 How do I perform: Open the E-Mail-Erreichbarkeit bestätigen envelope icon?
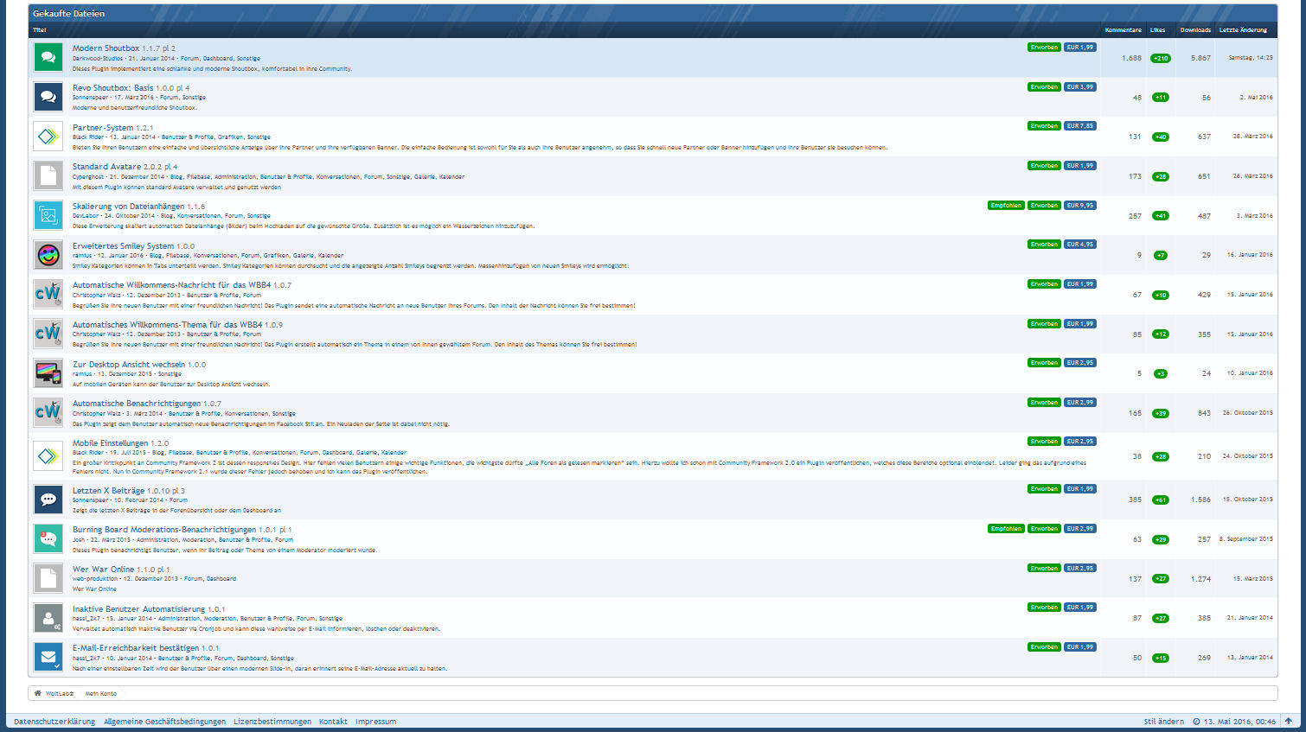click(48, 657)
